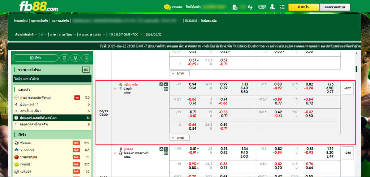Expand the corners dropdown above Real Madrid match
Screen dimensions: 370x177
point(180,73)
